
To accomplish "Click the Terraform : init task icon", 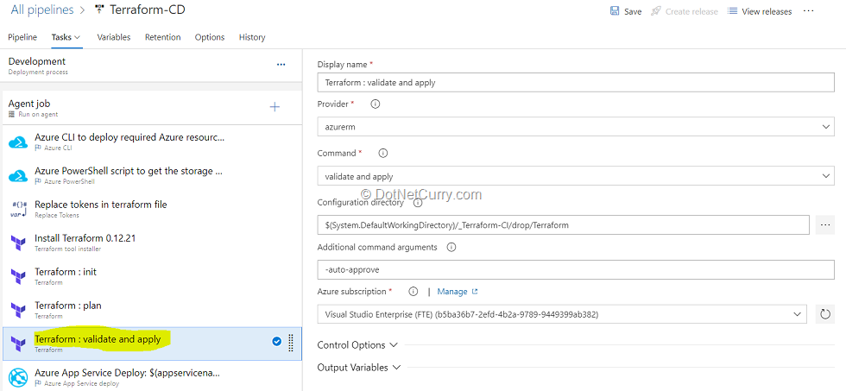I will click(x=18, y=277).
